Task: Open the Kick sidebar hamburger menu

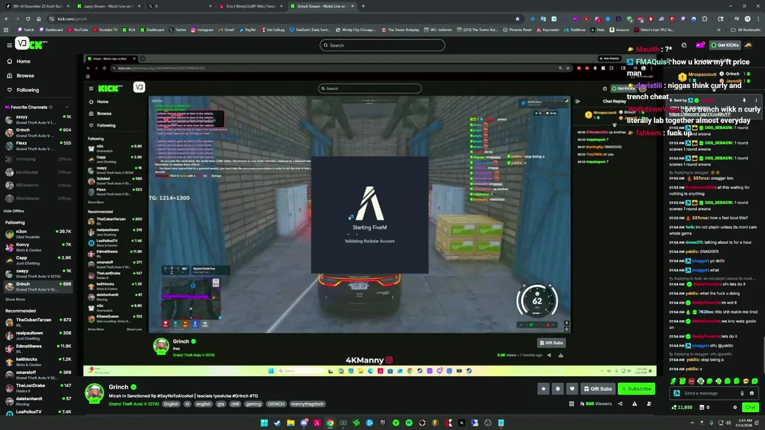Action: click(10, 45)
